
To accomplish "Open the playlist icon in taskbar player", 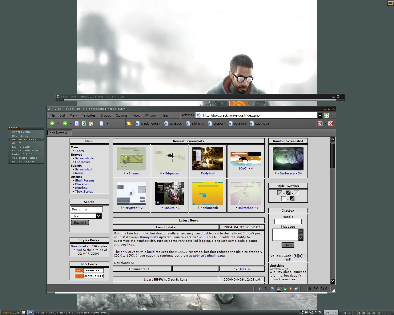I will [374, 313].
